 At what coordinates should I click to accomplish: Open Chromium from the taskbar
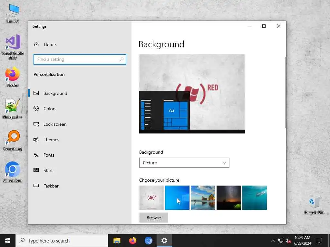pyautogui.click(x=148, y=241)
